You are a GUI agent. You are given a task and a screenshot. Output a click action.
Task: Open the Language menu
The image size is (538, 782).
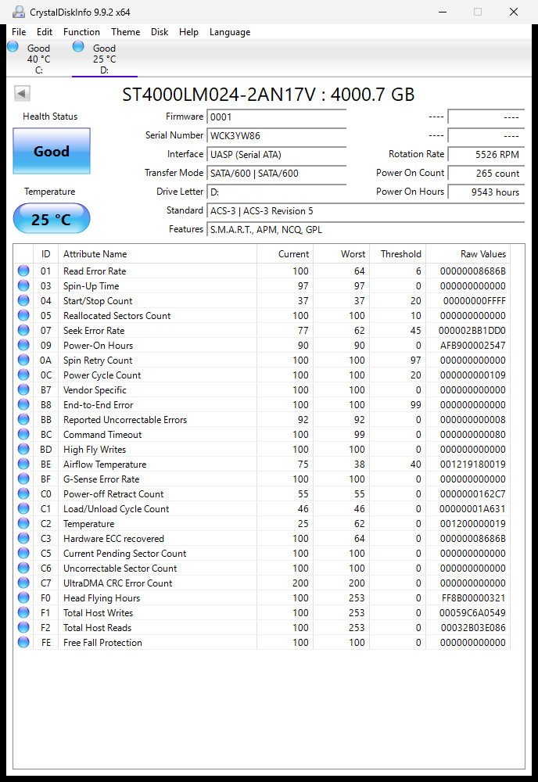pos(229,32)
